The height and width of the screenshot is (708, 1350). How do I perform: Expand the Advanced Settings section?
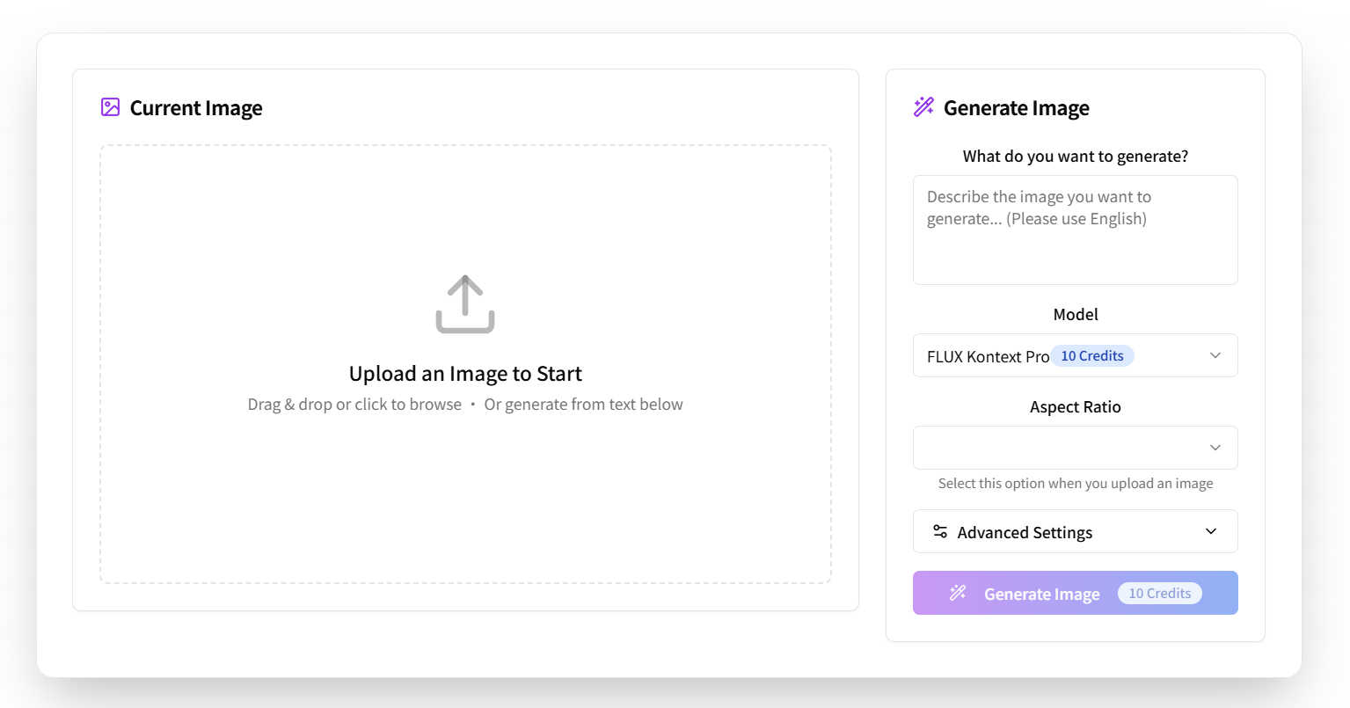[x=1075, y=531]
